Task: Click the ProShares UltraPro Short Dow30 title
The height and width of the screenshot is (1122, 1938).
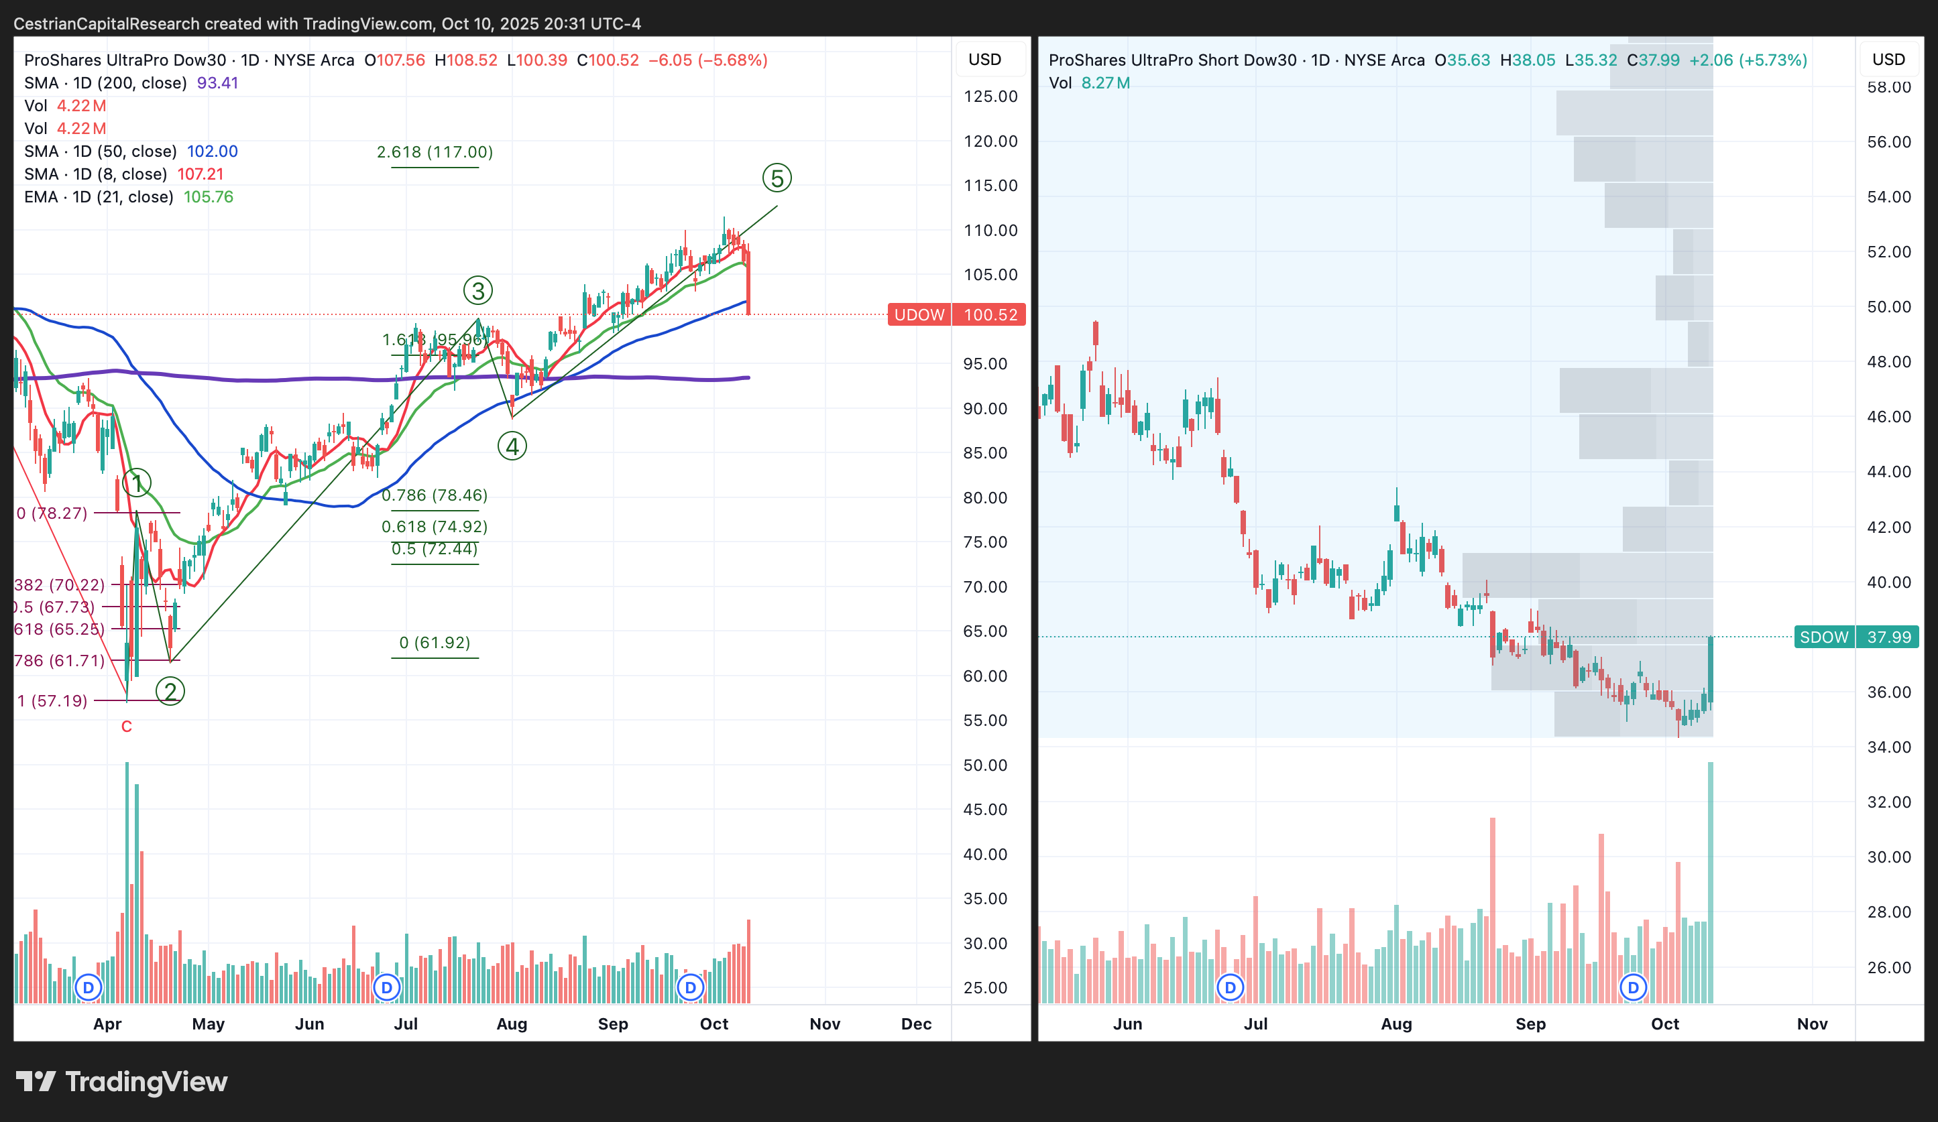Action: tap(1172, 60)
